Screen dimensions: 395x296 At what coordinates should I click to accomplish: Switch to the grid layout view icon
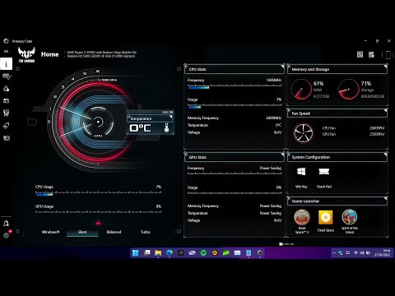click(360, 54)
